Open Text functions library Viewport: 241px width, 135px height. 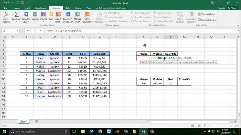pyautogui.click(x=51, y=17)
